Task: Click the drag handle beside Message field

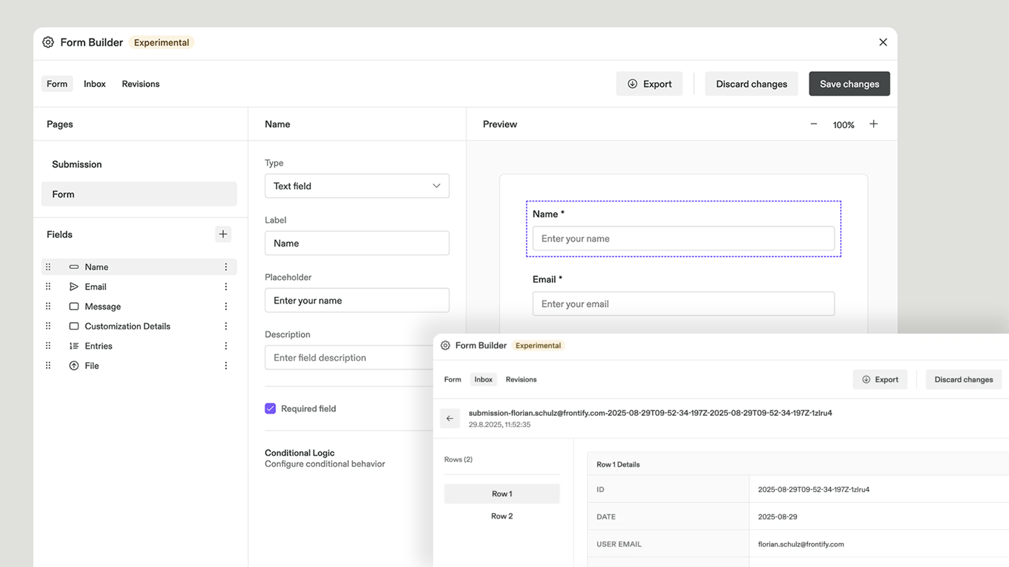Action: [x=48, y=306]
